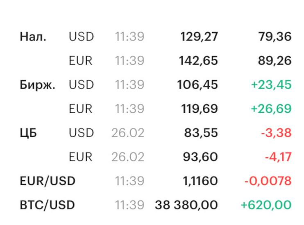Select the exchange USD rate 106,45

click(197, 85)
